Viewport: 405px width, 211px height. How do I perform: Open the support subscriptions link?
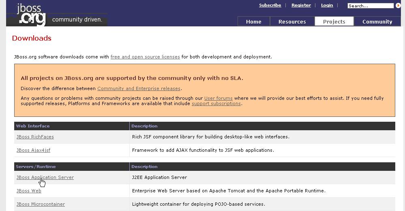pyautogui.click(x=216, y=103)
